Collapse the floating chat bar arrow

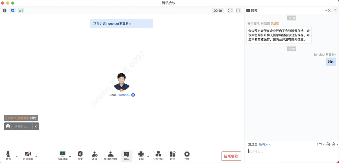(36, 126)
